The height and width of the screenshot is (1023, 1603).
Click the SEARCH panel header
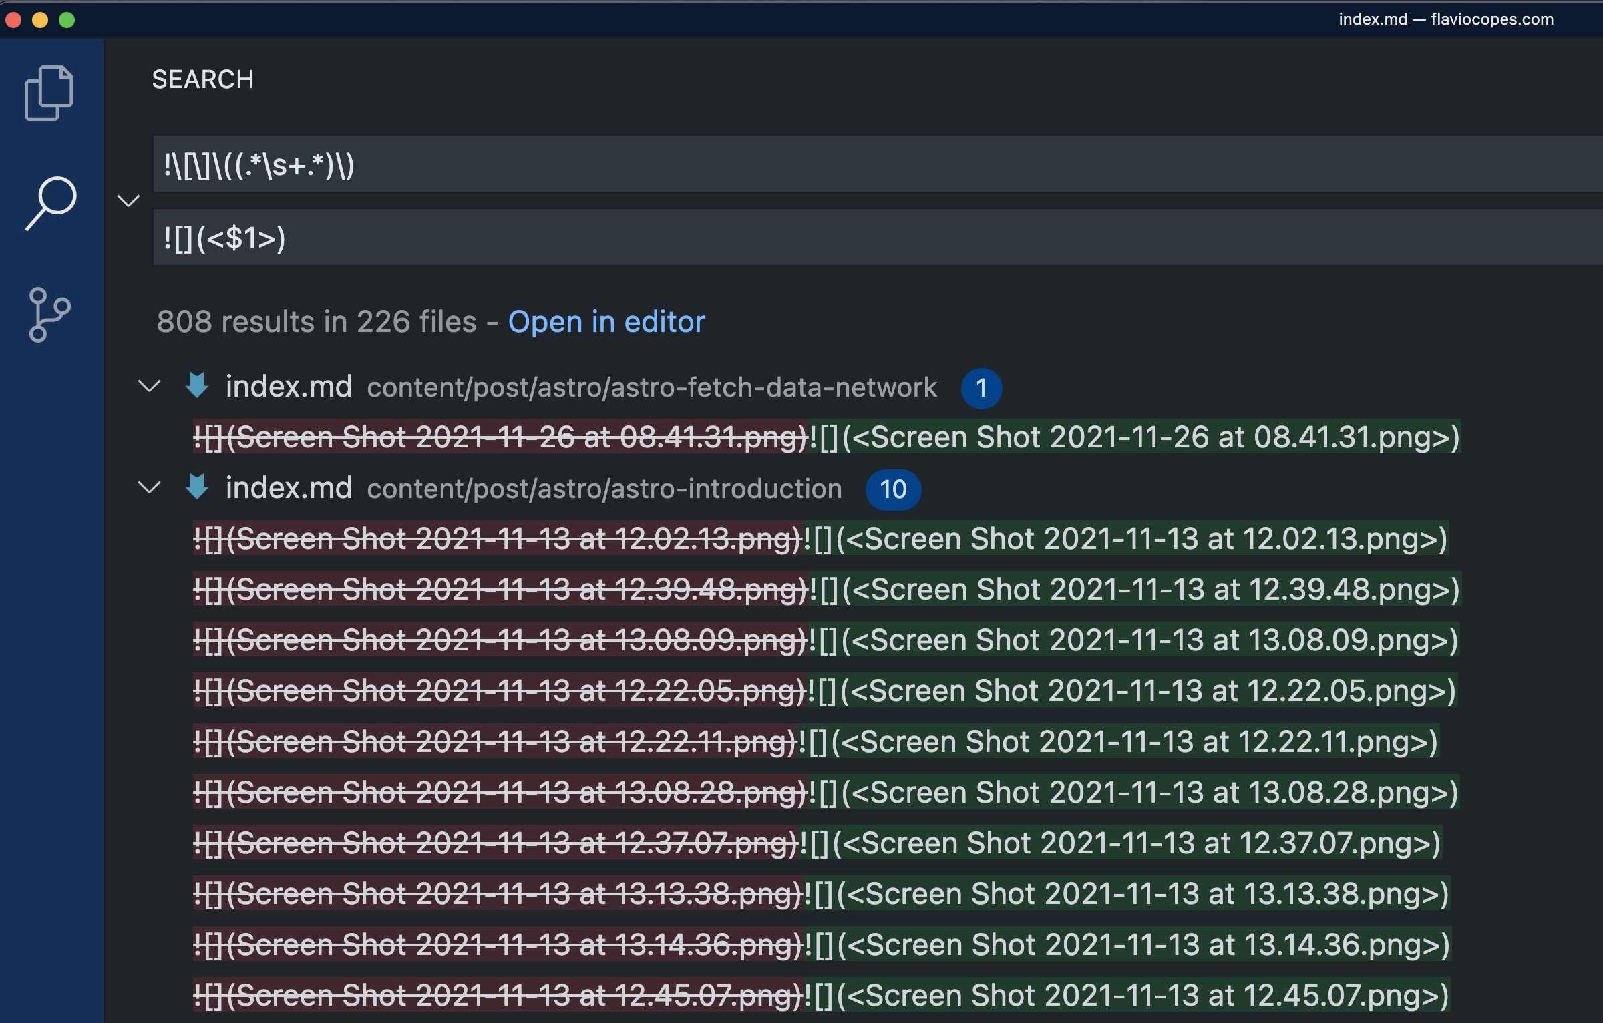[x=204, y=79]
